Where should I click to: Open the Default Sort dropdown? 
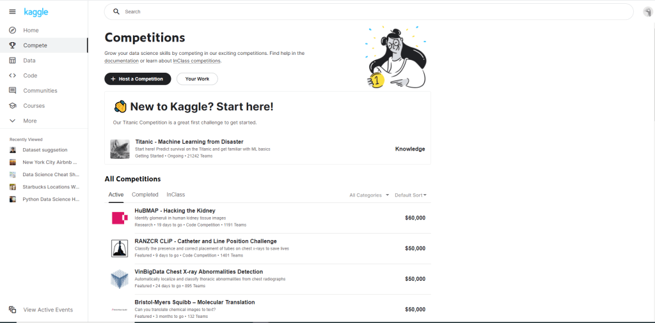pos(411,195)
